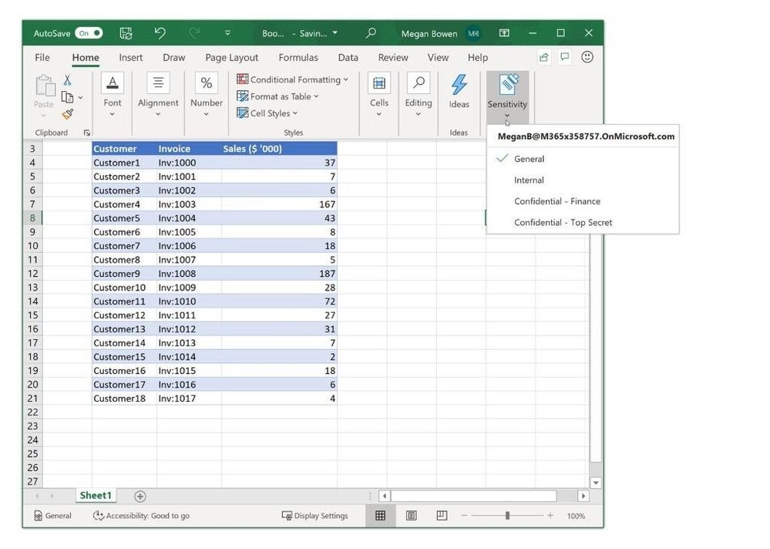Click the zoom slider handle

pyautogui.click(x=507, y=516)
